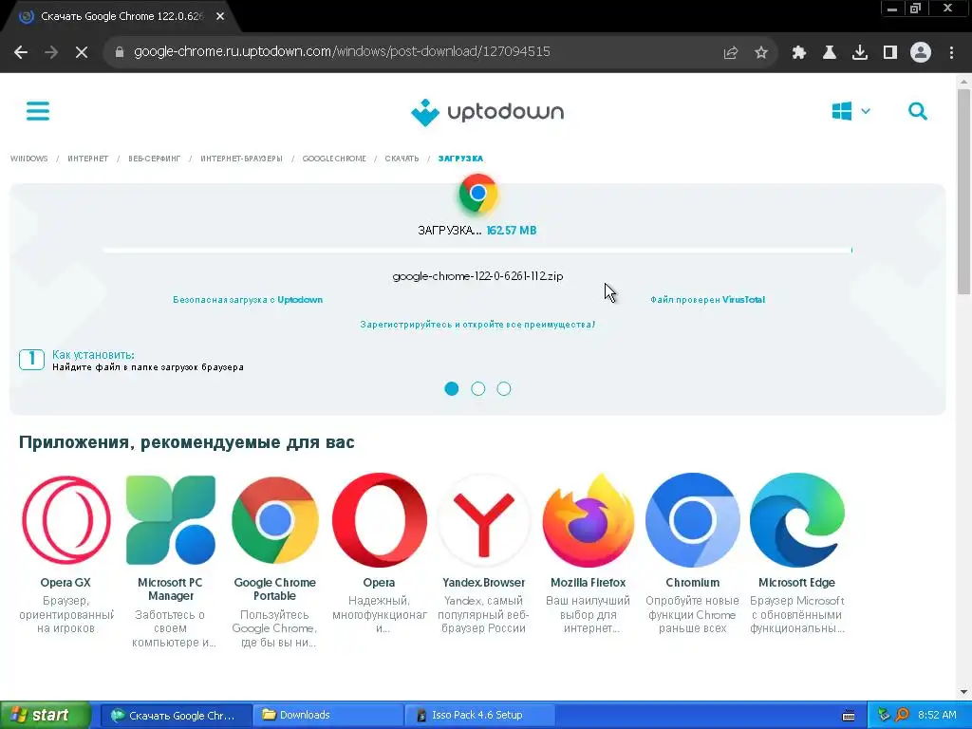The width and height of the screenshot is (972, 729).
Task: Click the share page icon in address bar
Action: tap(731, 53)
